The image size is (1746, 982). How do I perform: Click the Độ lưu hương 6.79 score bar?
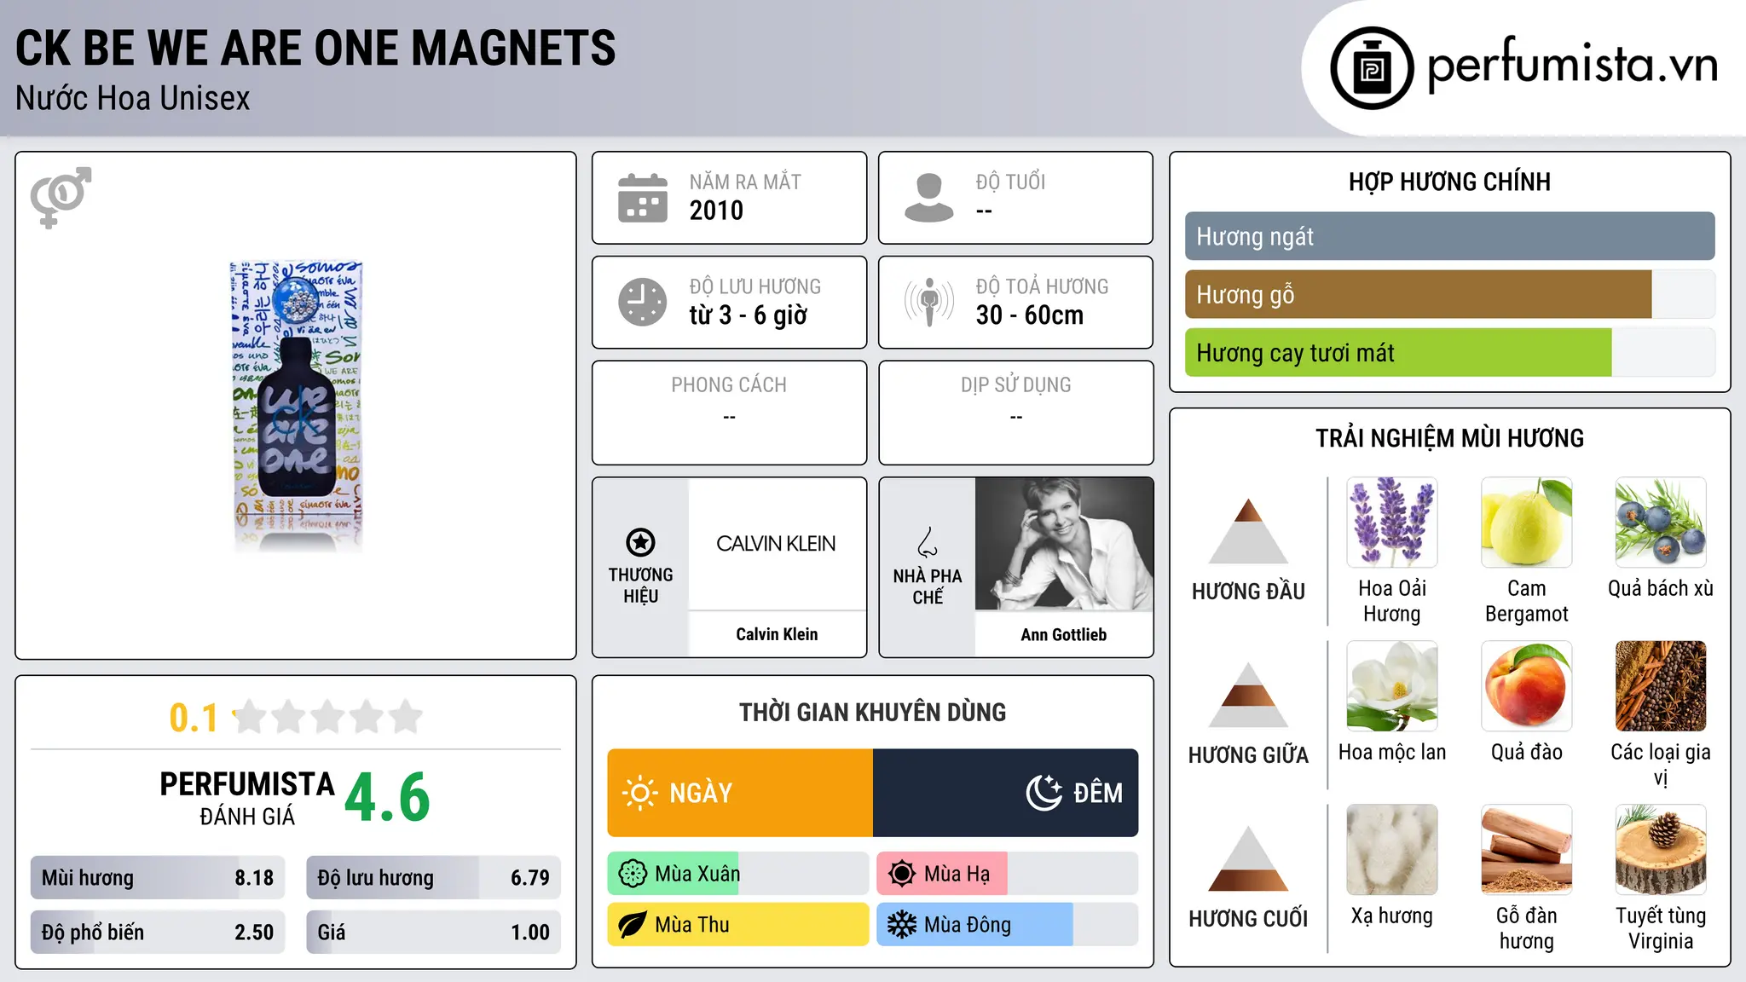pos(433,878)
